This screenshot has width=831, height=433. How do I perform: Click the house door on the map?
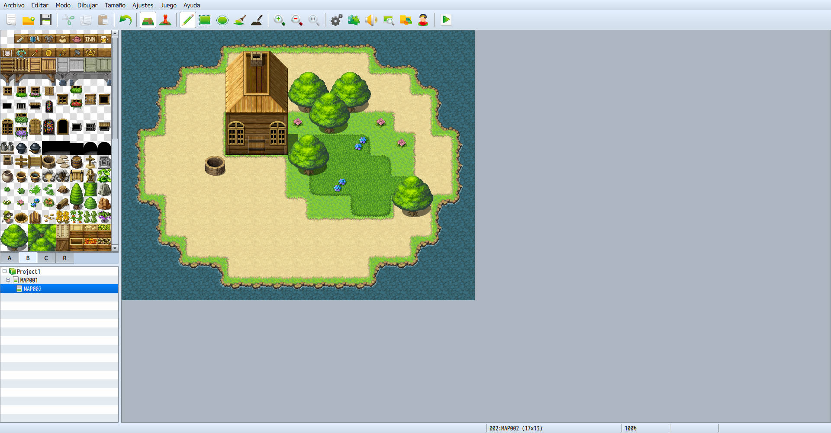(x=256, y=144)
